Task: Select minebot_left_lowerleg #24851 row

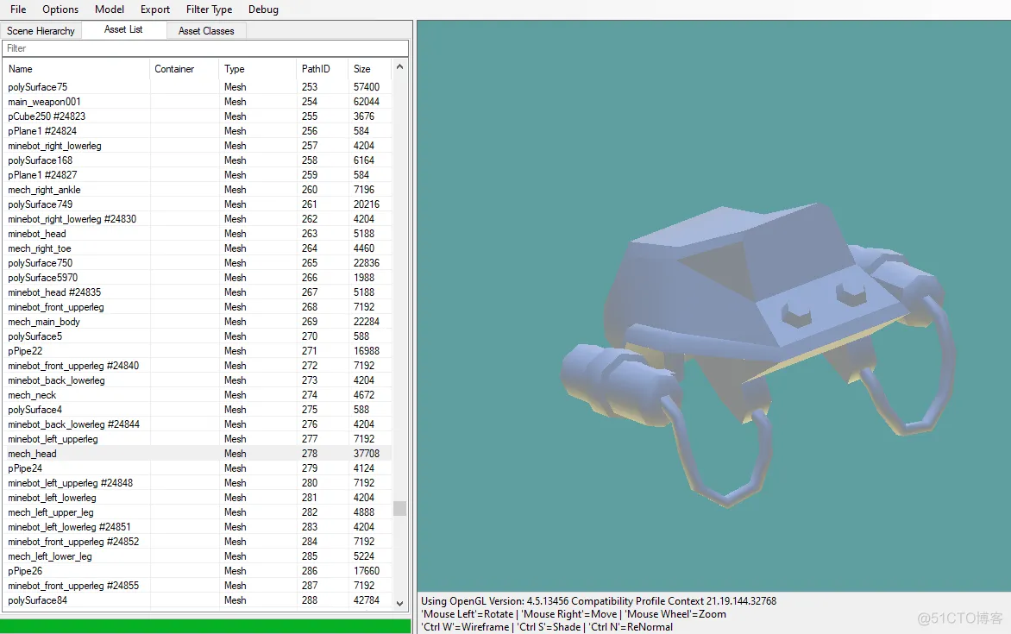Action: (x=198, y=527)
